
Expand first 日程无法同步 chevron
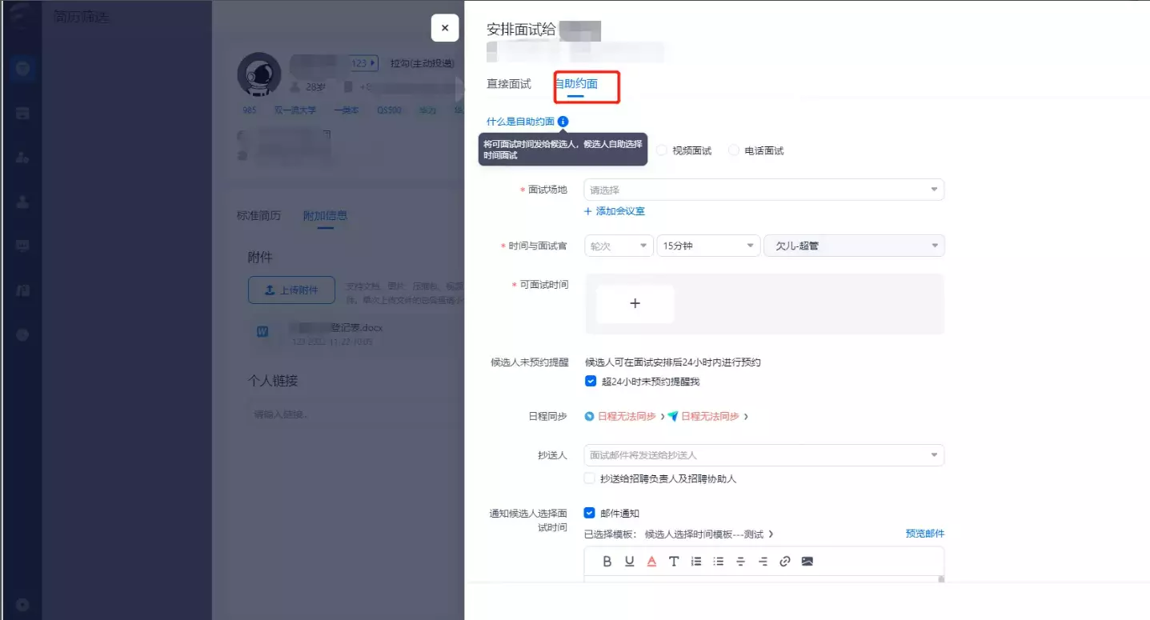[663, 417]
